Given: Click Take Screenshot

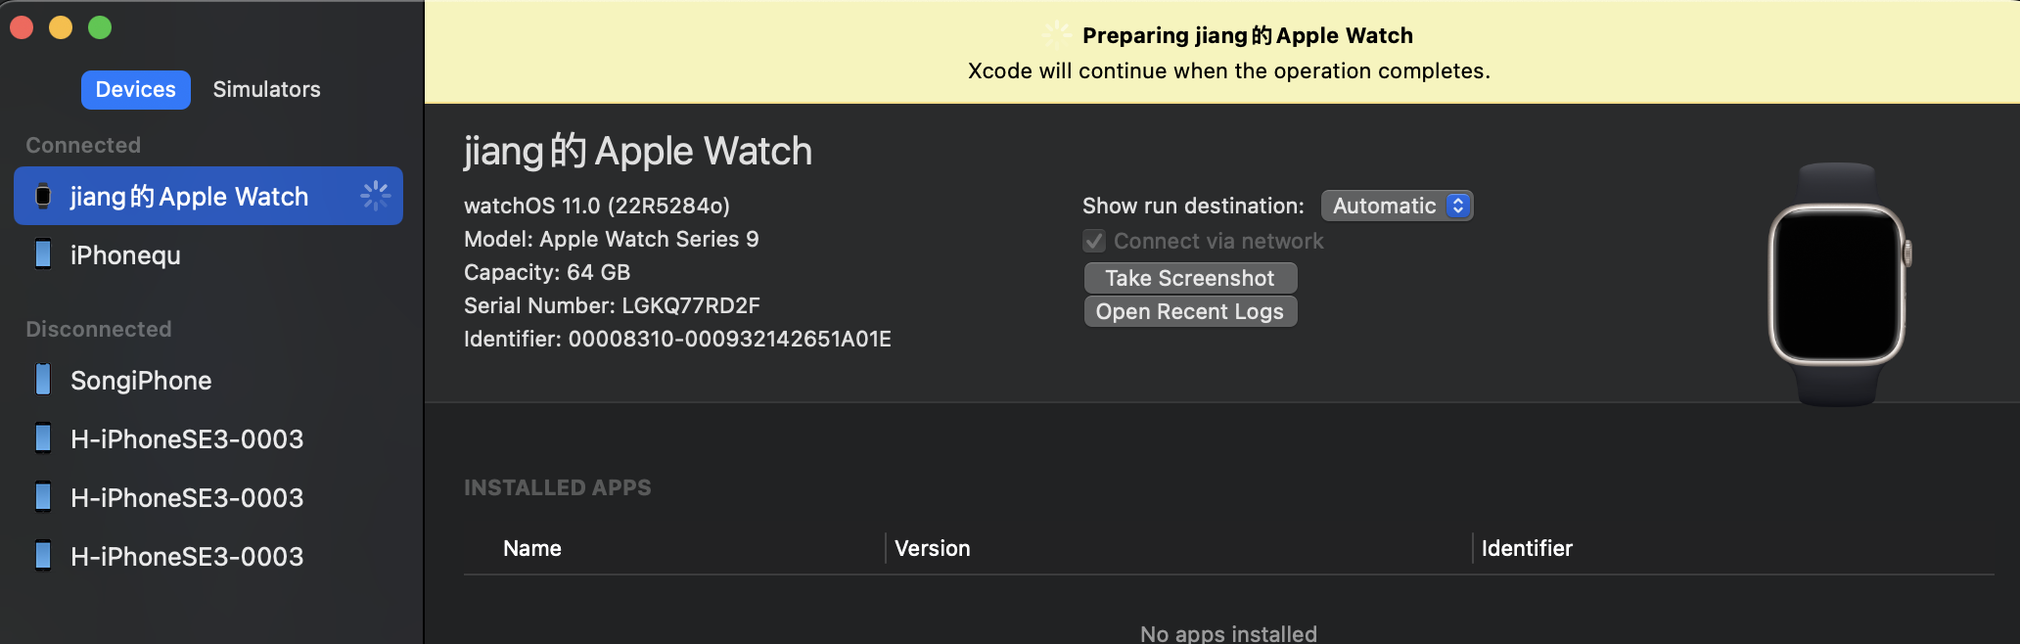Looking at the screenshot, I should [1190, 278].
